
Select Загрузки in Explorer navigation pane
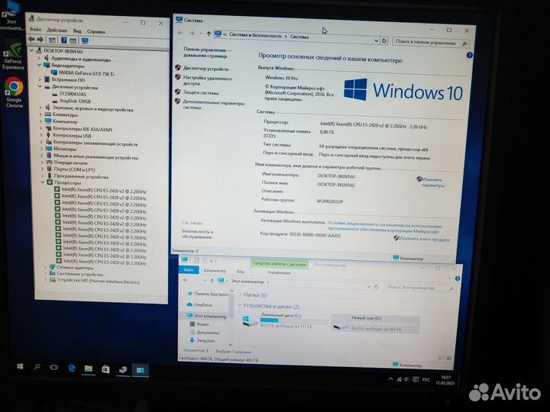pyautogui.click(x=205, y=340)
